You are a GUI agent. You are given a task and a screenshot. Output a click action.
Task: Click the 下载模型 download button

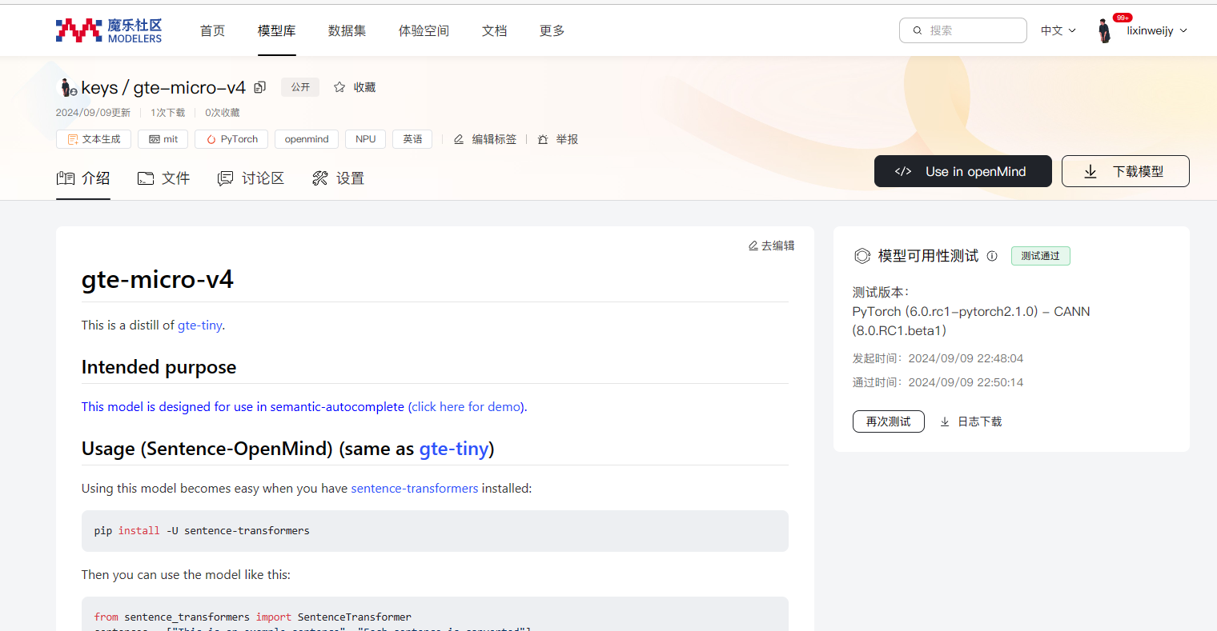[1125, 170]
